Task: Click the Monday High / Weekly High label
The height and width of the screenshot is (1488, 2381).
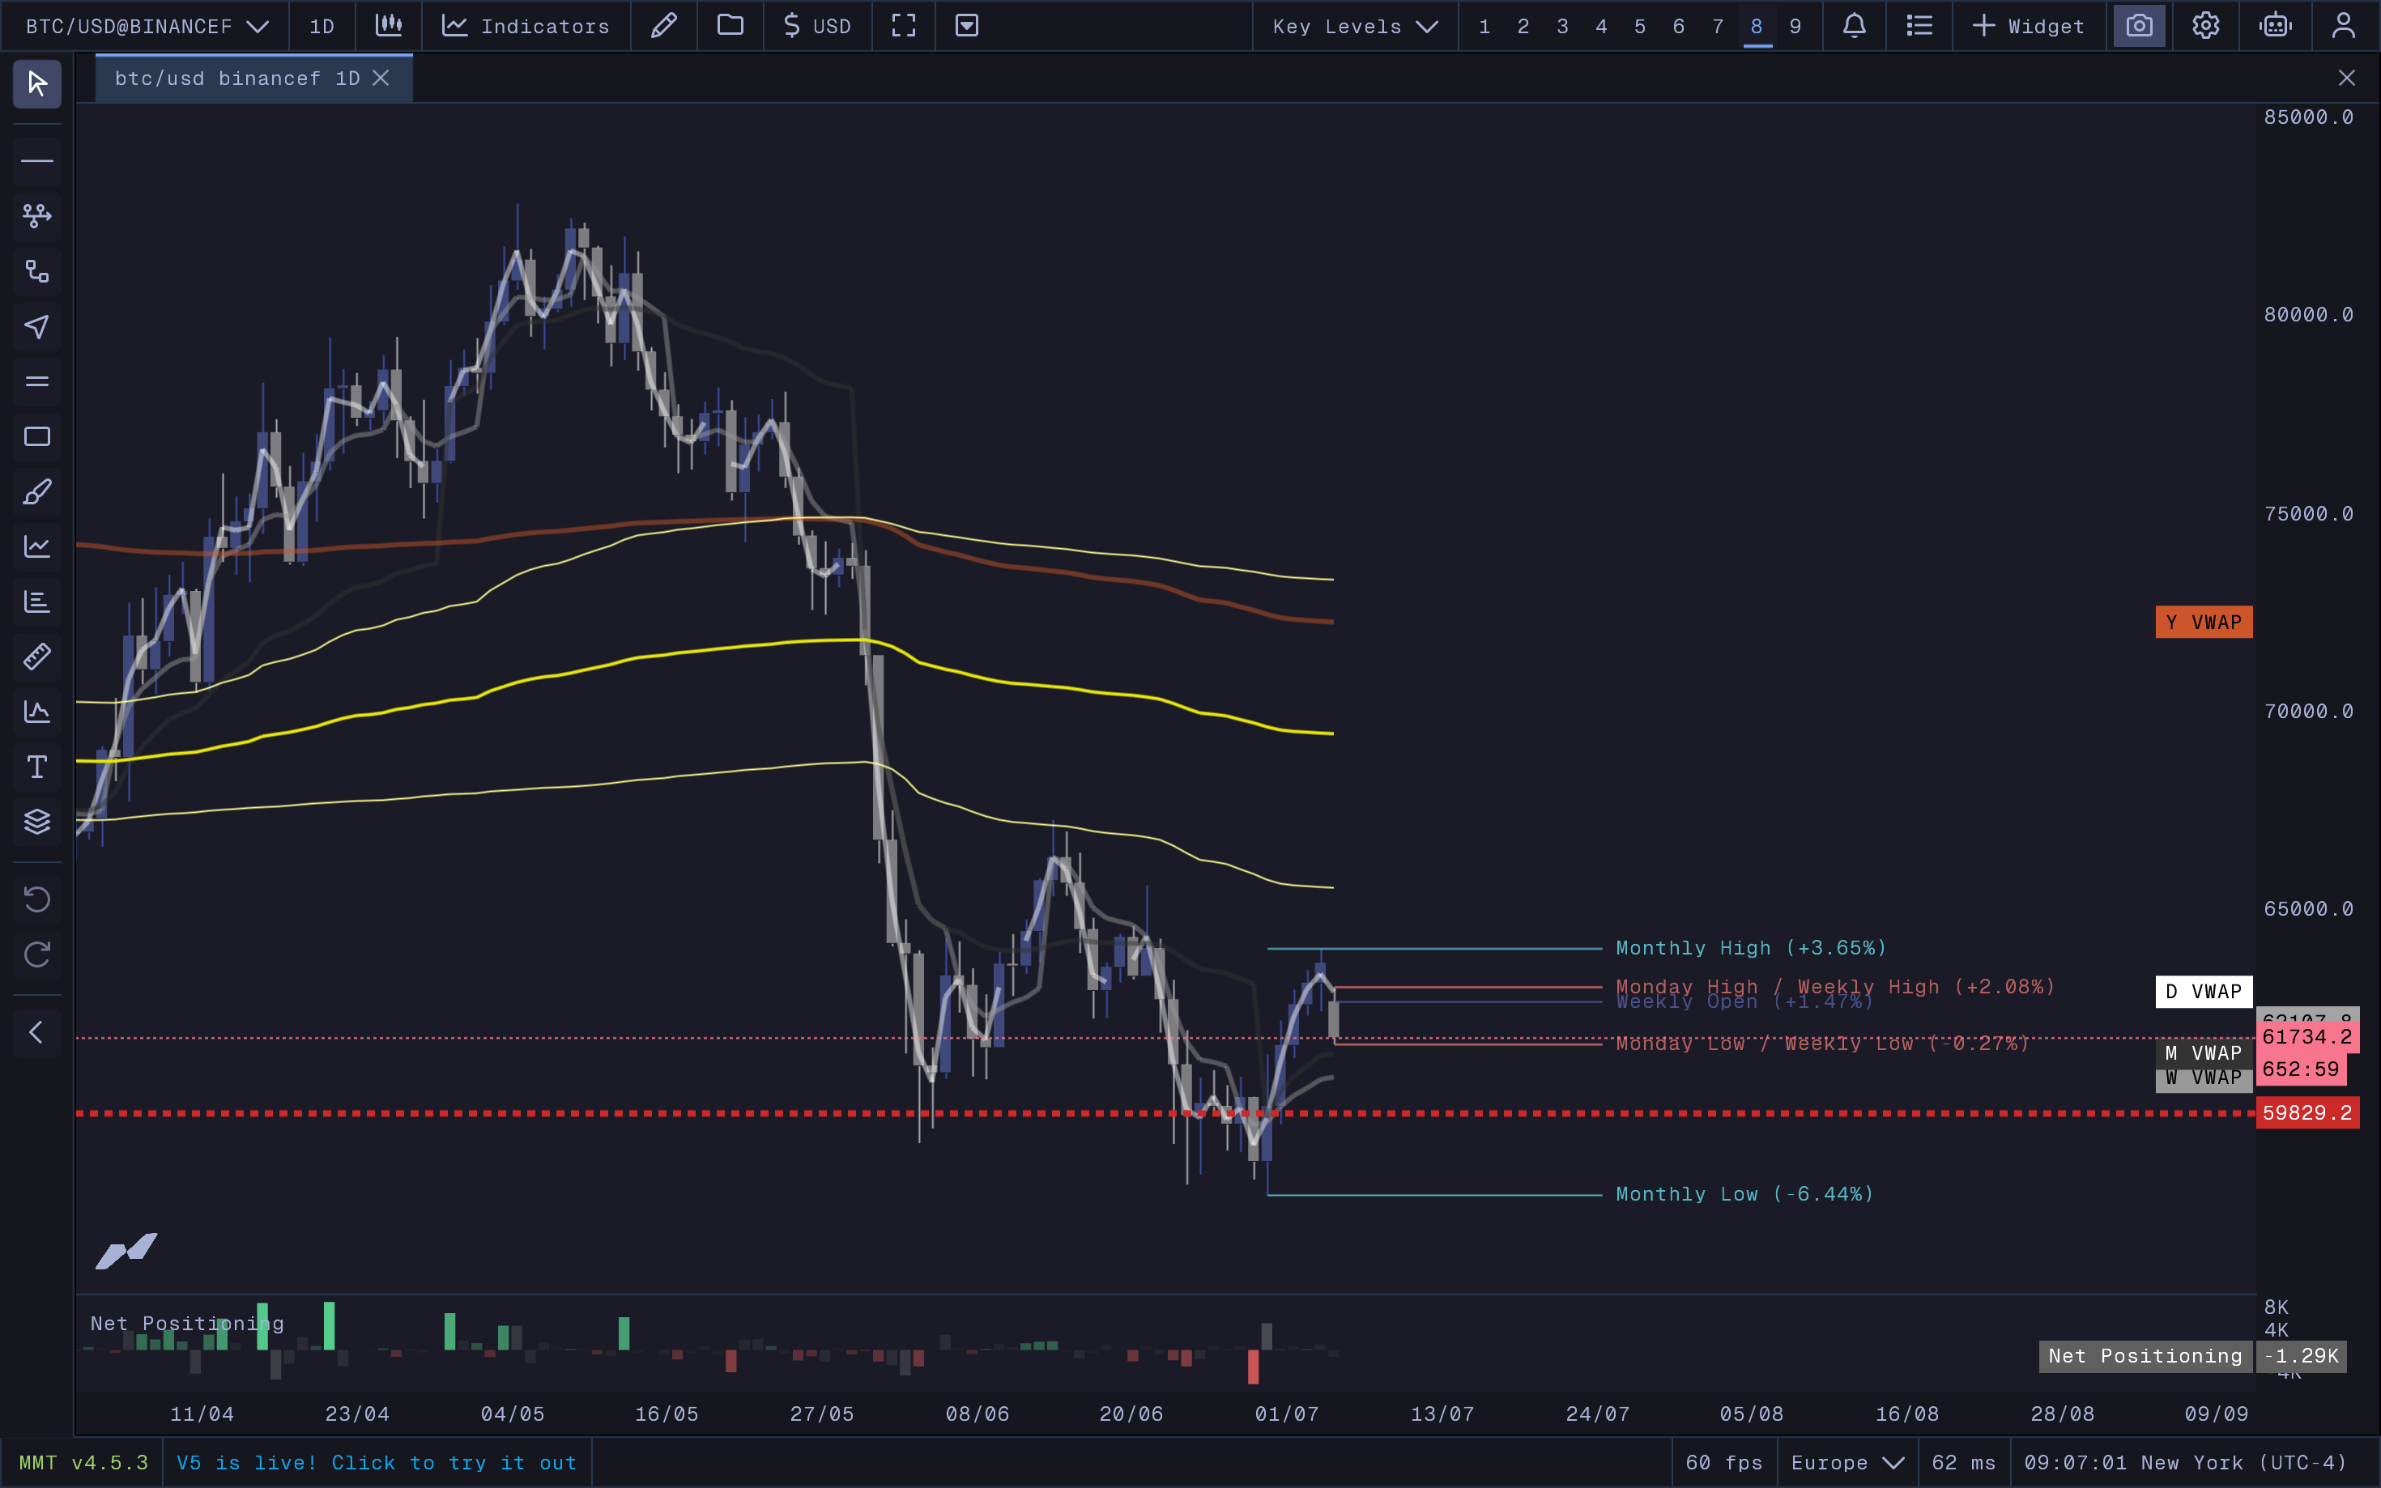Action: pyautogui.click(x=1836, y=985)
